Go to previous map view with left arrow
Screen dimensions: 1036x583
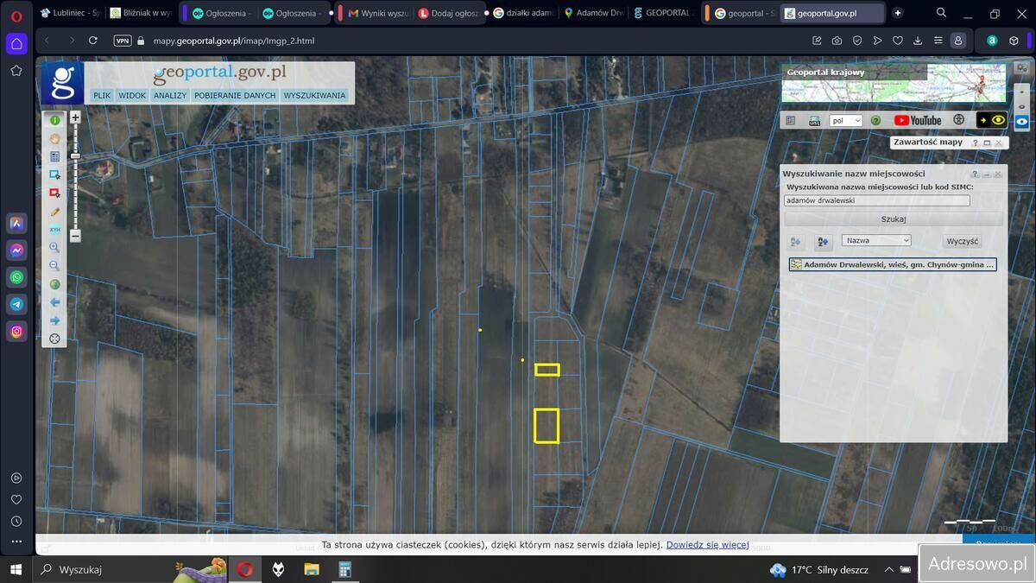(54, 302)
